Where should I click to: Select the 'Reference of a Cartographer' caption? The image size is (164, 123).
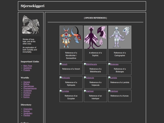pos(120,54)
